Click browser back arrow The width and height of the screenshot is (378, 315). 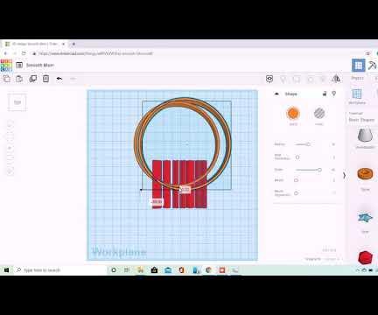tap(5, 53)
